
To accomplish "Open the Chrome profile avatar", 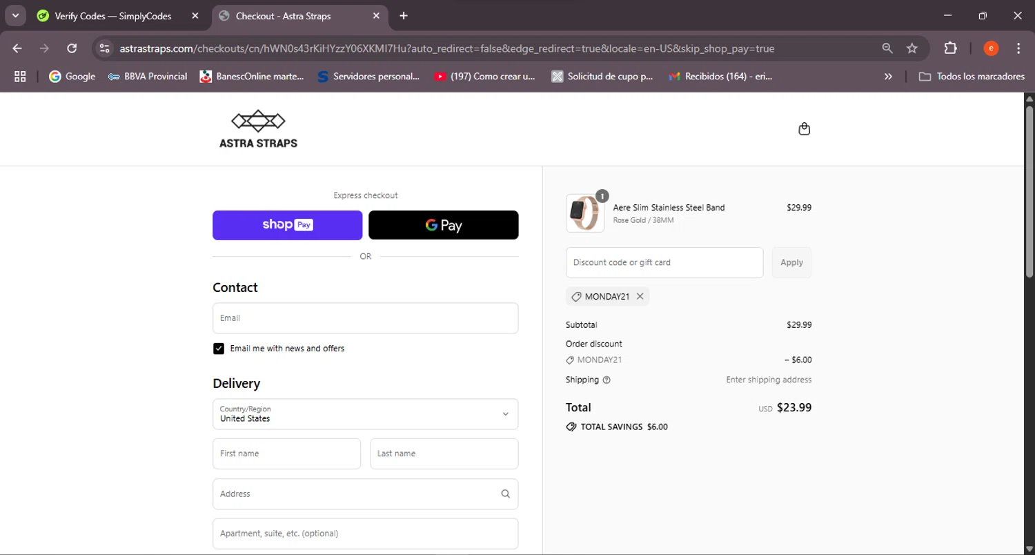I will [x=991, y=48].
